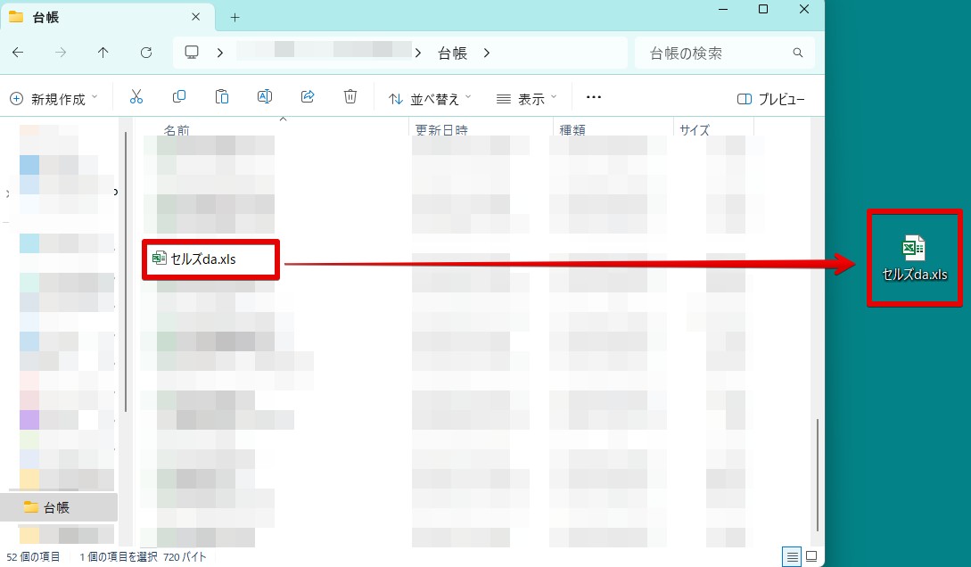This screenshot has height=567, width=971.
Task: Paste using the clipboard icon
Action: point(222,96)
